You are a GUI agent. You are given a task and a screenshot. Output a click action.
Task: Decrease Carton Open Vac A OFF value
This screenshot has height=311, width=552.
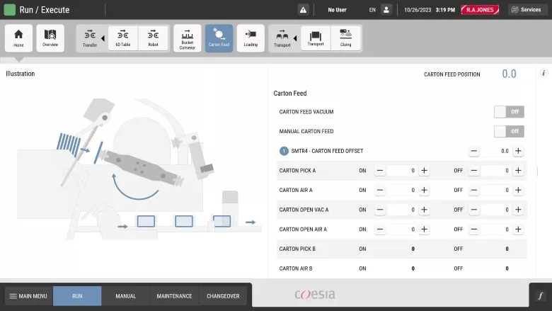(474, 210)
